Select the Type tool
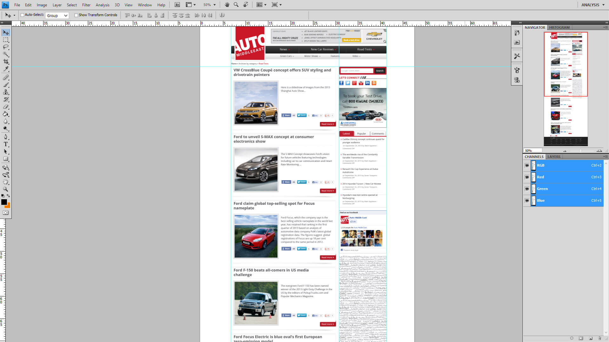609x342 pixels. pyautogui.click(x=6, y=144)
